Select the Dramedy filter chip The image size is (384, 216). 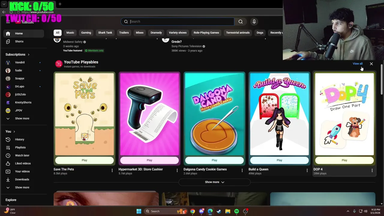[x=156, y=33]
